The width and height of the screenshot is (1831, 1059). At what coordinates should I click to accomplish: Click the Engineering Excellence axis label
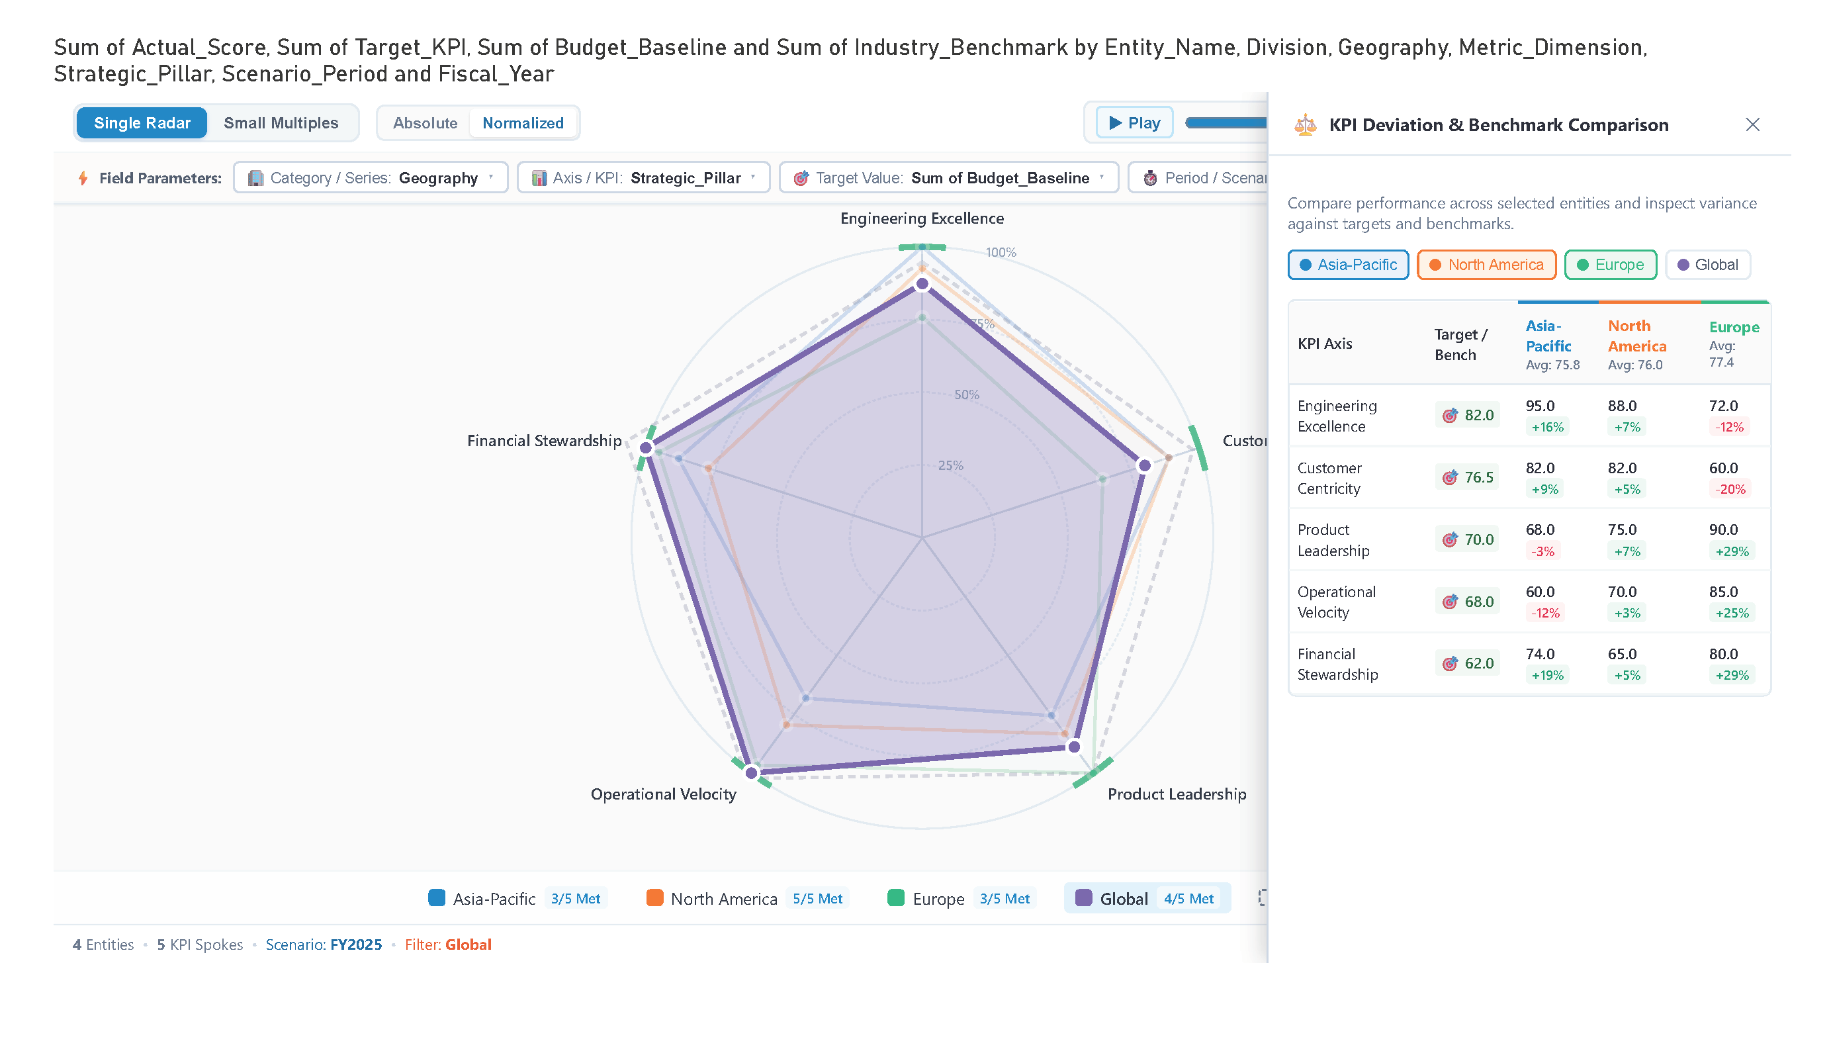(922, 219)
